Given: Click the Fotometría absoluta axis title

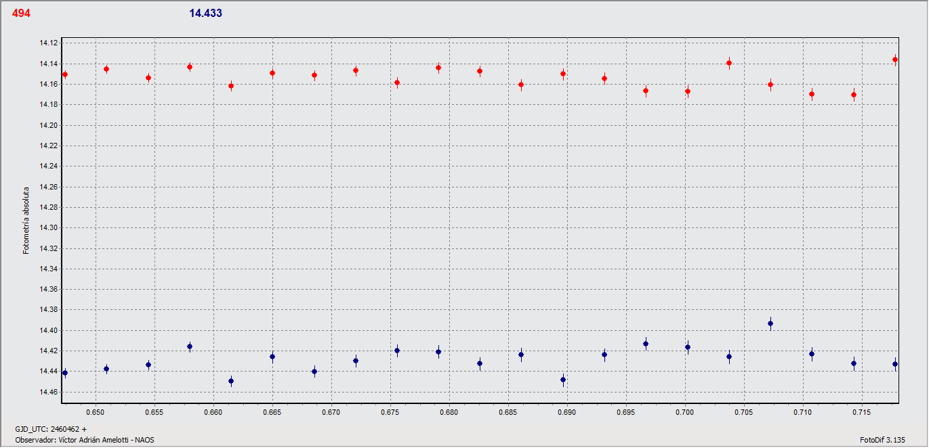Looking at the screenshot, I should click(x=26, y=221).
